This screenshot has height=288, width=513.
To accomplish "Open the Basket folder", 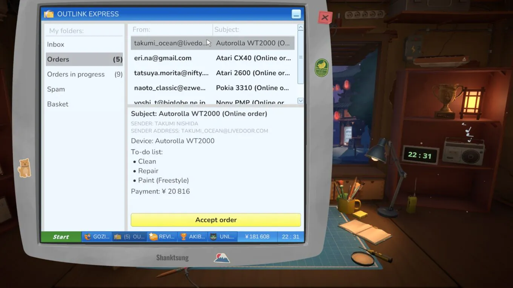I will 84,104.
